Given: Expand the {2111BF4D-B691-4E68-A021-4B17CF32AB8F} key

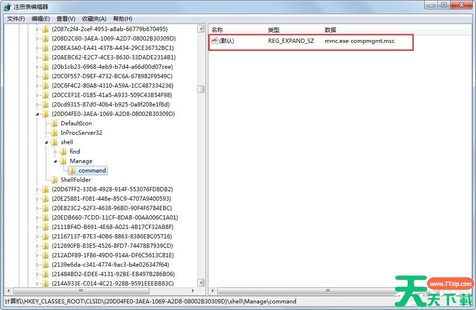Looking at the screenshot, I should [37, 227].
